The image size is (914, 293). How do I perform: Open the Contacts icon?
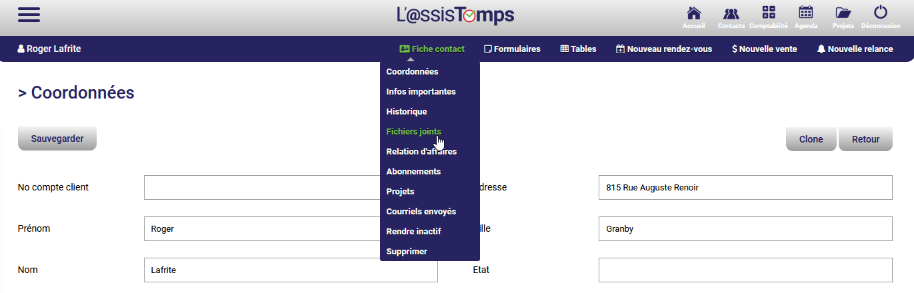731,16
